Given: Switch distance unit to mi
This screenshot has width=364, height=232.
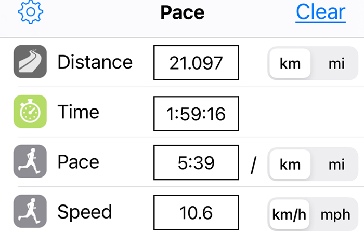Looking at the screenshot, I should point(336,63).
